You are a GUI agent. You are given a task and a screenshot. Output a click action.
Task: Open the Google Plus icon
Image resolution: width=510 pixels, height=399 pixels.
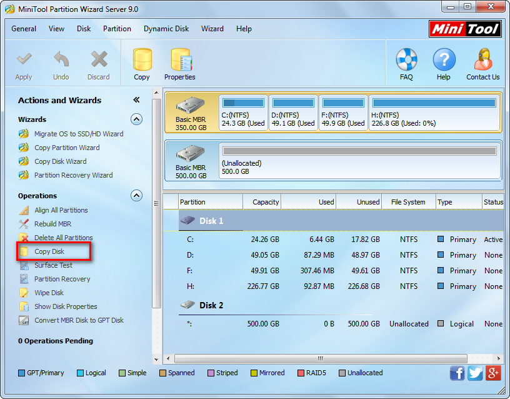pyautogui.click(x=493, y=373)
